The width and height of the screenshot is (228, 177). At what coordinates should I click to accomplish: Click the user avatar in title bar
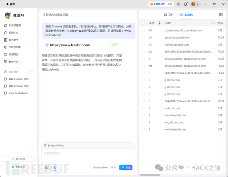193,4
